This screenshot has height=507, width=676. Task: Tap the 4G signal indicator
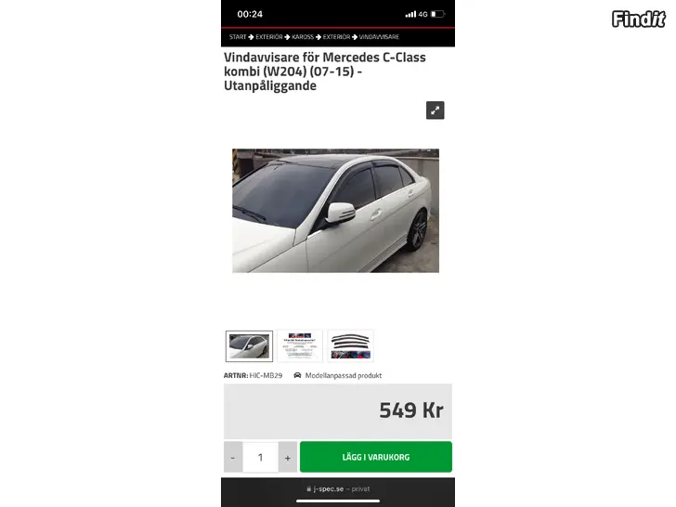(x=422, y=14)
